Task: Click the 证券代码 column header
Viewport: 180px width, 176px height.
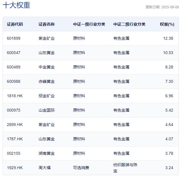Action: tap(15, 24)
